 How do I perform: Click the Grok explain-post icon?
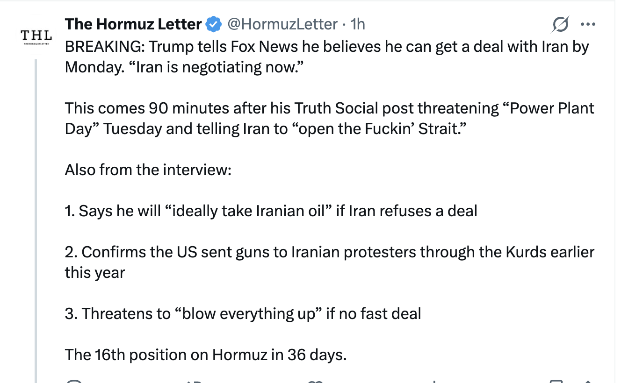(x=560, y=24)
